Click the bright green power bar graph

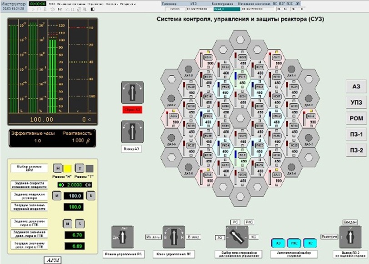tap(53, 76)
